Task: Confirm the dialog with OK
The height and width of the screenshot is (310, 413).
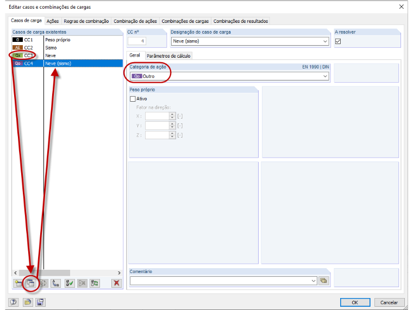Action: 355,302
